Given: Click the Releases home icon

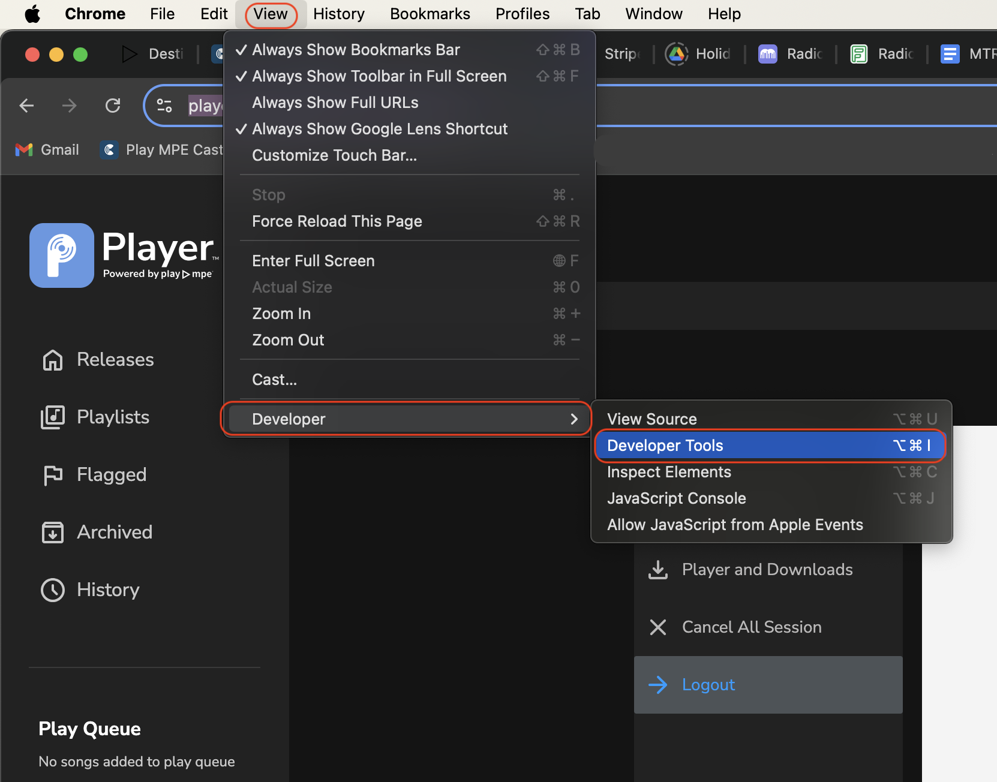Looking at the screenshot, I should click(53, 360).
